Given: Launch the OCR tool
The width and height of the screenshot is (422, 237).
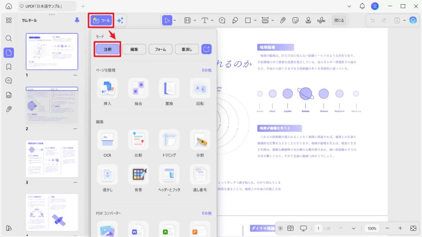Looking at the screenshot, I should 108,144.
